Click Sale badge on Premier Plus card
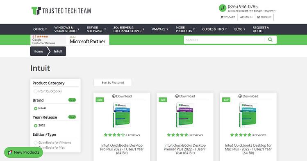The width and height of the screenshot is (307, 161). tap(163, 100)
